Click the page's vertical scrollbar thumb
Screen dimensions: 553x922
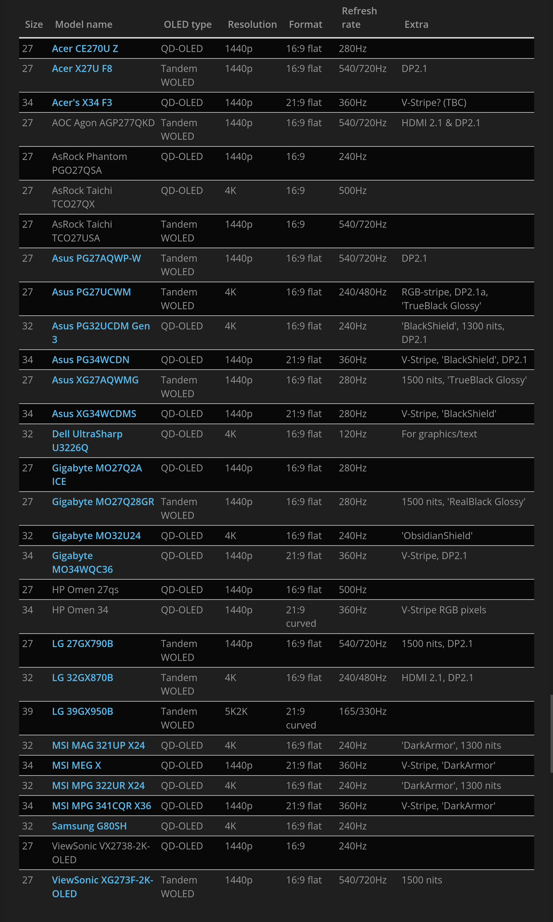(551, 733)
